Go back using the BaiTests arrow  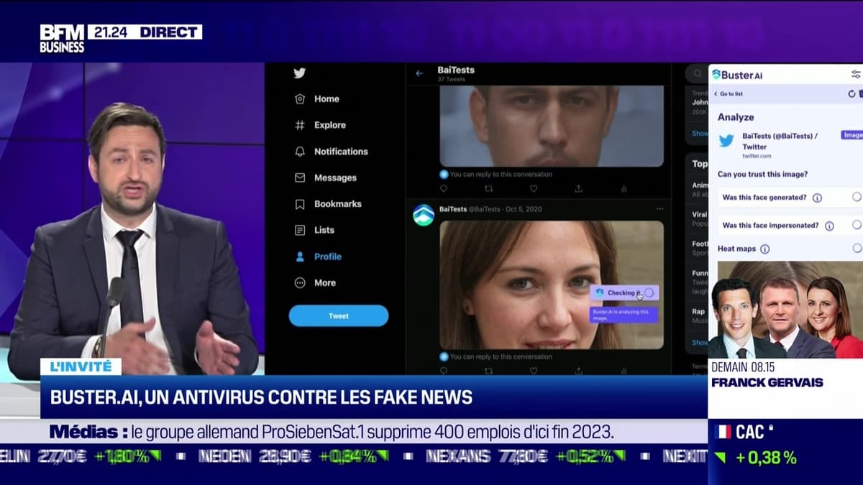pyautogui.click(x=419, y=73)
